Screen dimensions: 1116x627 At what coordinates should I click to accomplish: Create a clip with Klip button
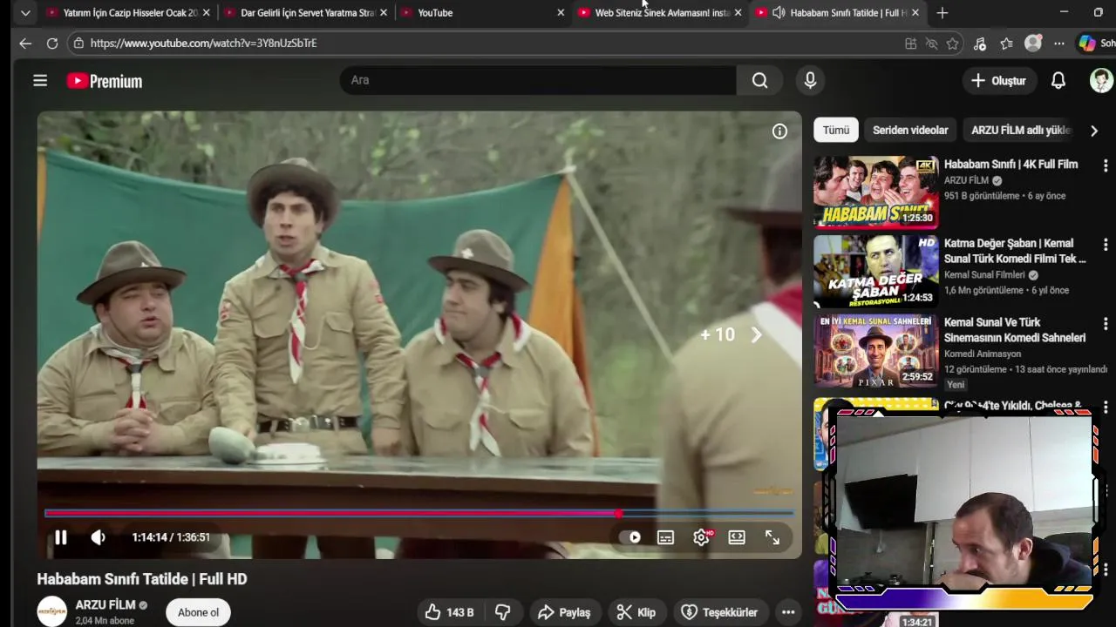coord(636,612)
